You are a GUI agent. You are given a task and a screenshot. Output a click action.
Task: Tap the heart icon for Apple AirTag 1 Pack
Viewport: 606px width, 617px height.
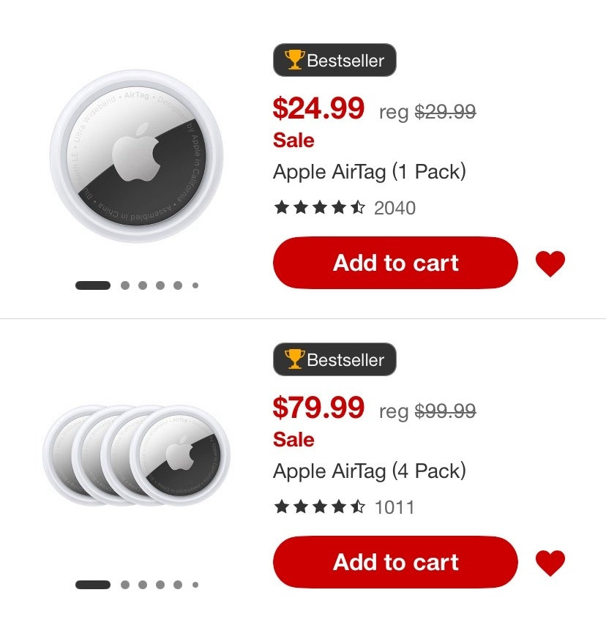click(550, 263)
